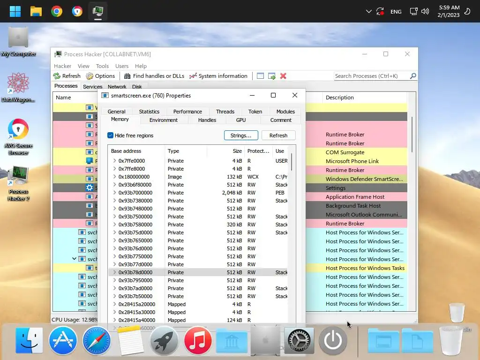The height and width of the screenshot is (360, 480).
Task: Click the Refresh toolbar icon in Process Hacker
Action: (67, 76)
